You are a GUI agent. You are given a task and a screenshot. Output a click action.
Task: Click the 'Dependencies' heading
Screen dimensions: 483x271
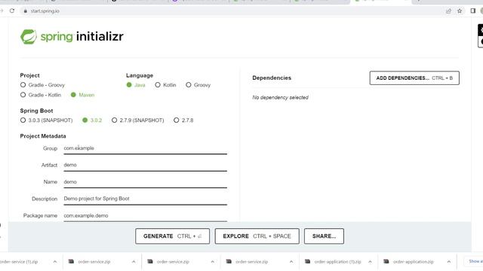coord(272,78)
